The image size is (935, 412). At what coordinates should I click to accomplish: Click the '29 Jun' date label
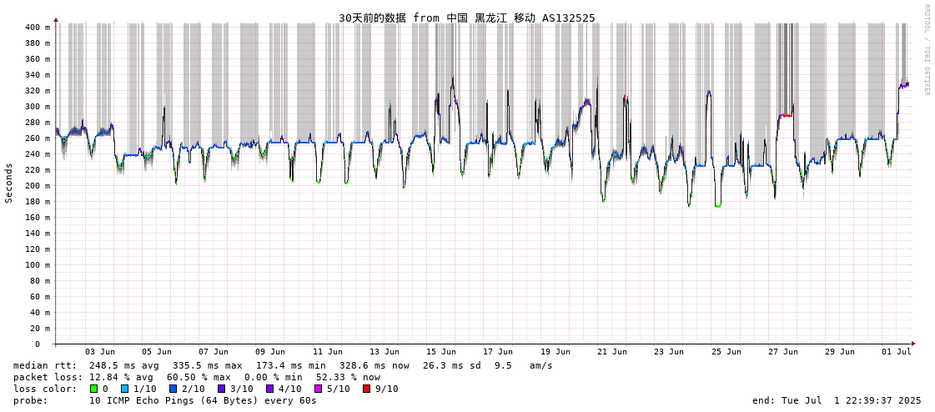840,352
